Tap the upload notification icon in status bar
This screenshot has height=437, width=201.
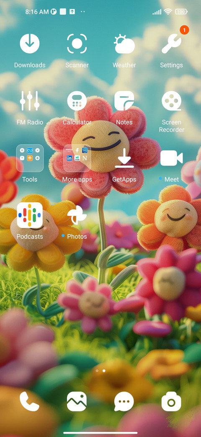72,12
